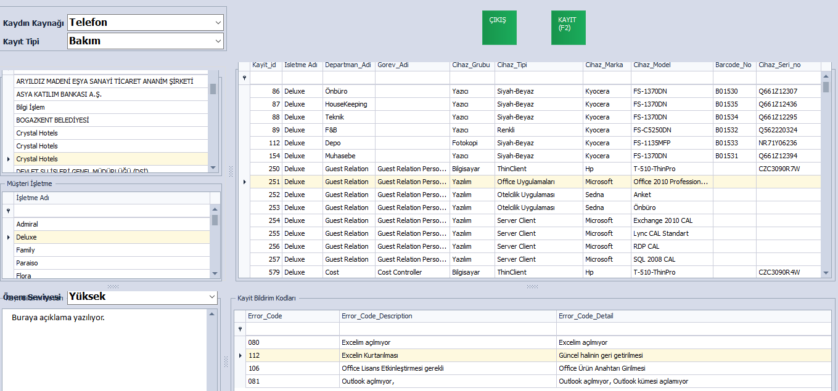The width and height of the screenshot is (838, 391).
Task: Click 'Office Lisans Etkinleştirmesi gerekli' description
Action: (448, 368)
